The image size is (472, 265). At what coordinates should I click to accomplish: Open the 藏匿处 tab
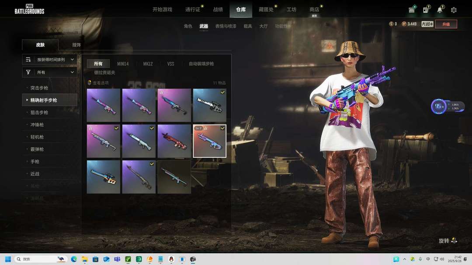266,10
